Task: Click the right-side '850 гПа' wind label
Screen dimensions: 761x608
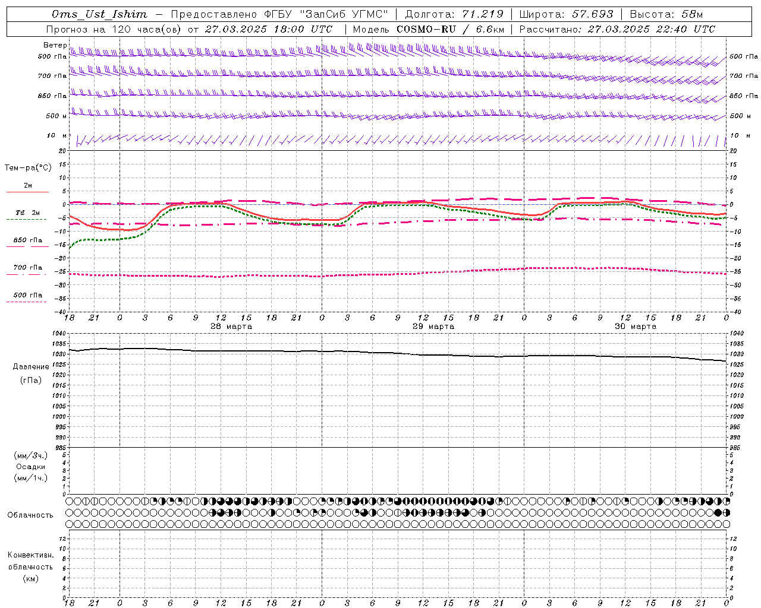Action: (744, 96)
